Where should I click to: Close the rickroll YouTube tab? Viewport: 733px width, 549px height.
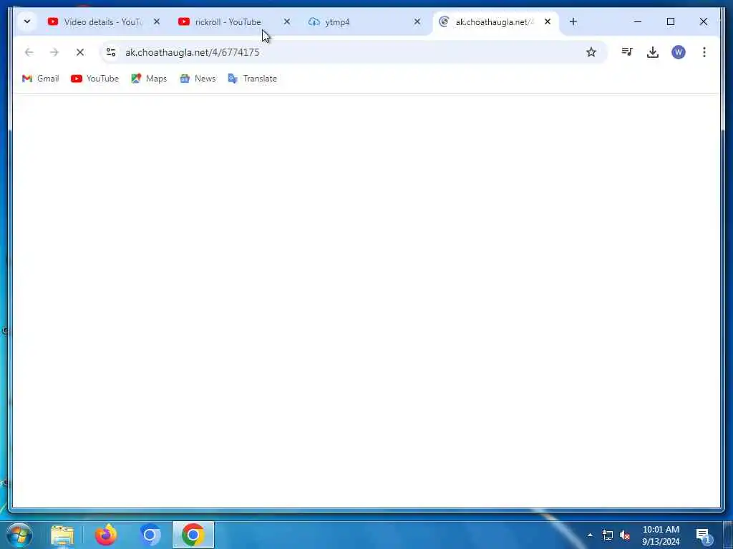(287, 21)
